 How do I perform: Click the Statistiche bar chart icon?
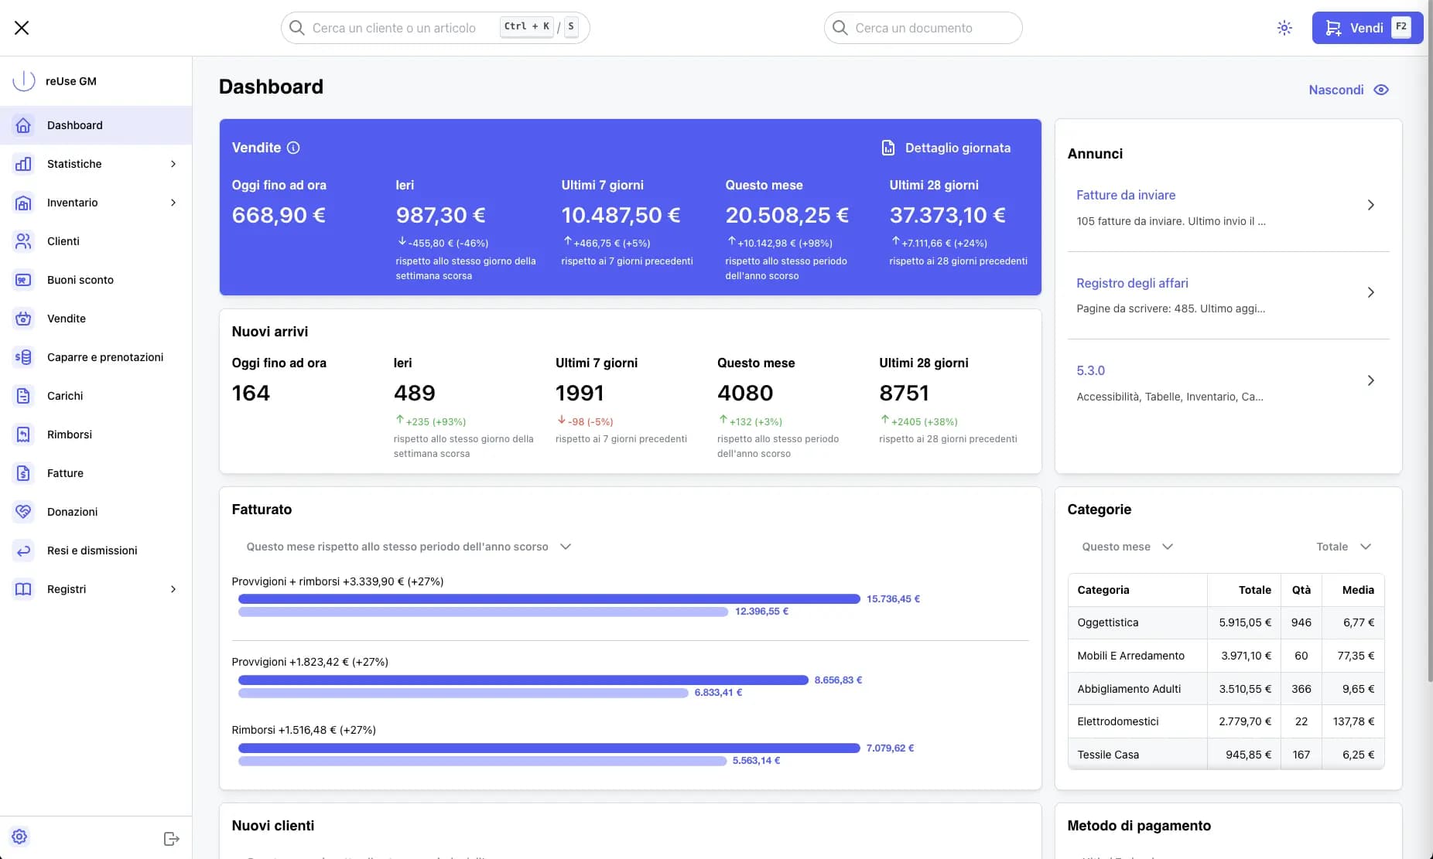point(23,164)
